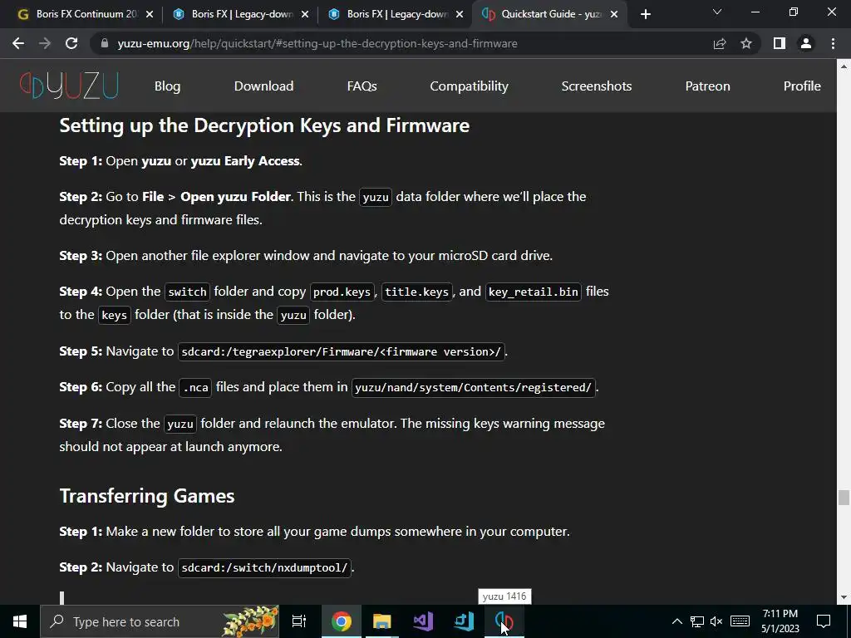Image resolution: width=851 pixels, height=638 pixels.
Task: Click the prod.keys code label
Action: tap(342, 292)
